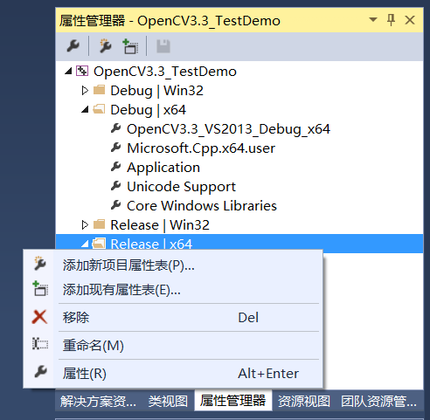Select the Microsoft.Cpp.x64.user property sheet

coord(201,148)
